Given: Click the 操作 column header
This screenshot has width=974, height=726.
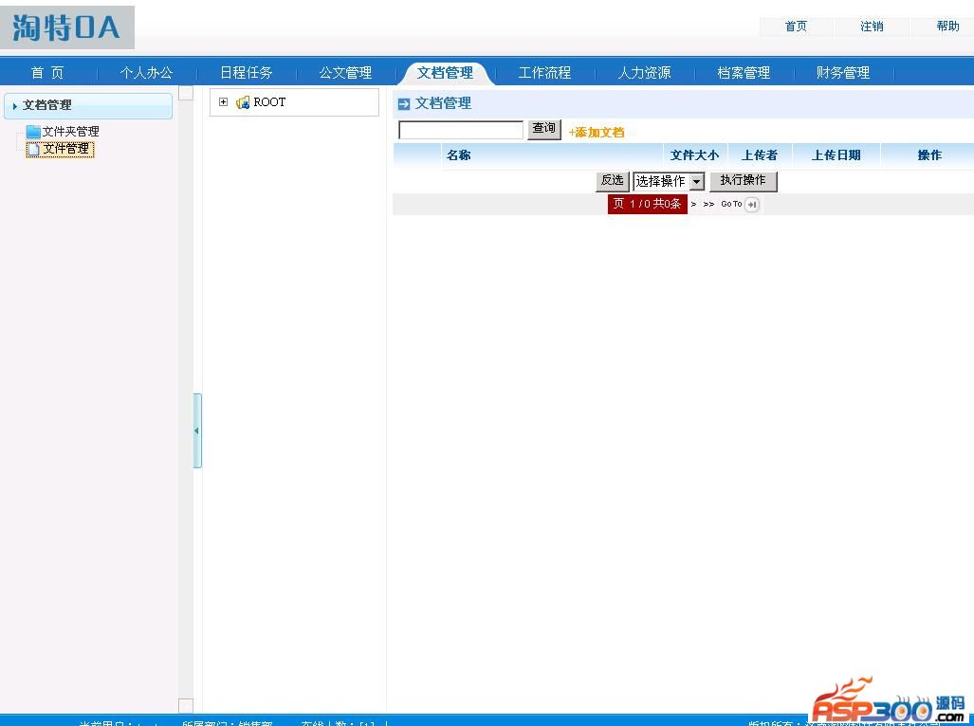Looking at the screenshot, I should [929, 155].
